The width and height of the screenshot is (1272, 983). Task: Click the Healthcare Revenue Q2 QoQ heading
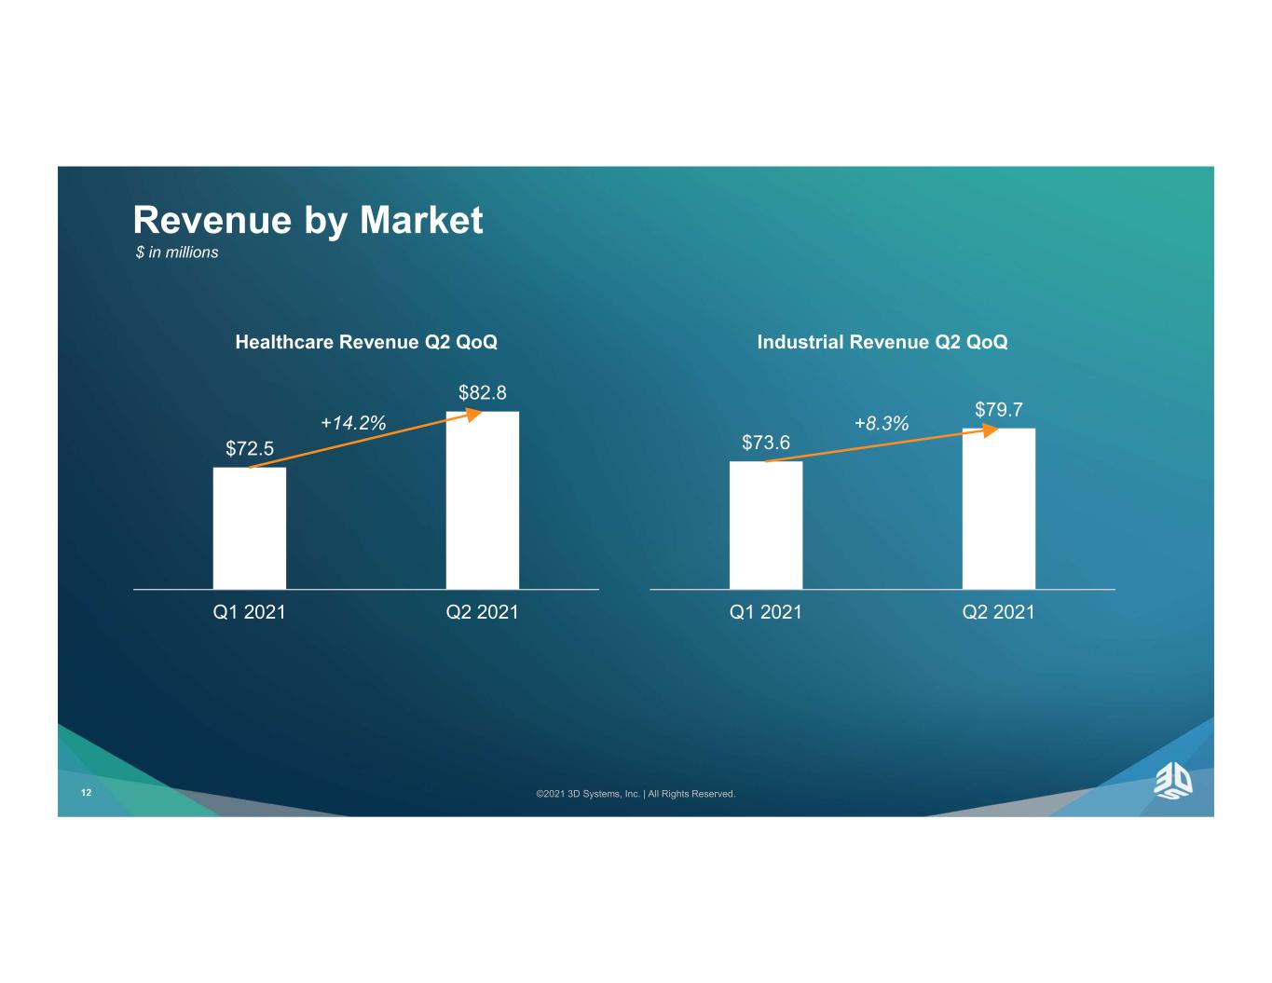[366, 342]
